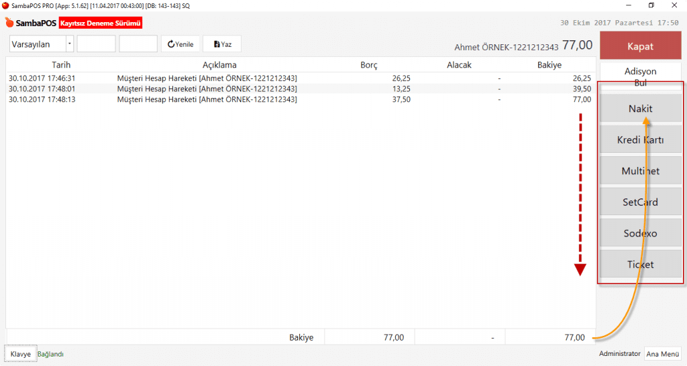This screenshot has height=366, width=687.
Task: Choose Sodexo payment button
Action: click(640, 233)
